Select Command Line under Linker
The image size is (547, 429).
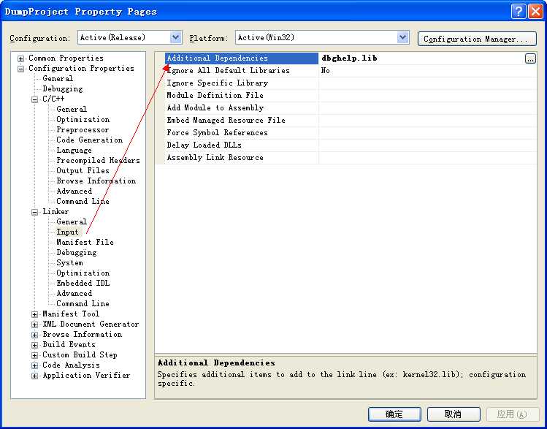(x=83, y=304)
